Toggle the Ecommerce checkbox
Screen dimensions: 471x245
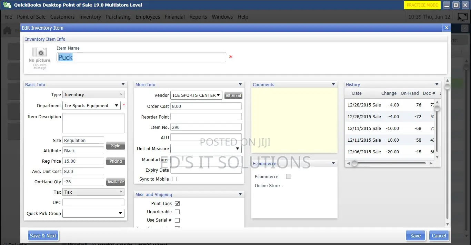tap(289, 176)
